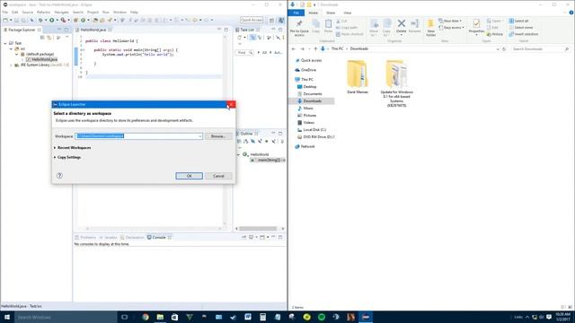Click Pin to Quick access in Explorer ribbon
This screenshot has height=323, width=575.
click(x=299, y=28)
